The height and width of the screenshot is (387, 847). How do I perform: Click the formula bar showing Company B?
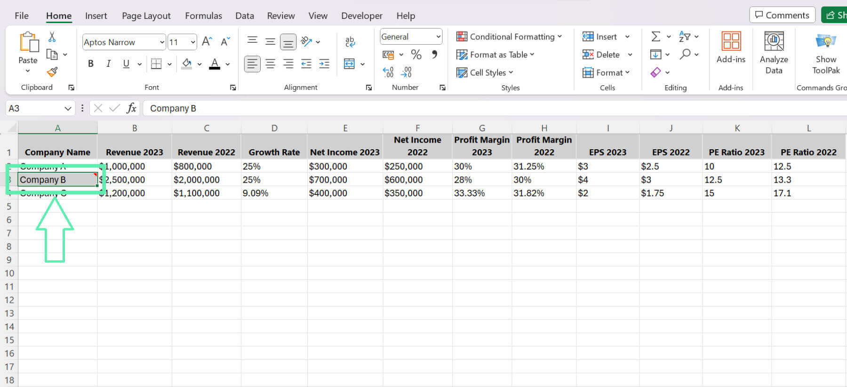pos(494,108)
